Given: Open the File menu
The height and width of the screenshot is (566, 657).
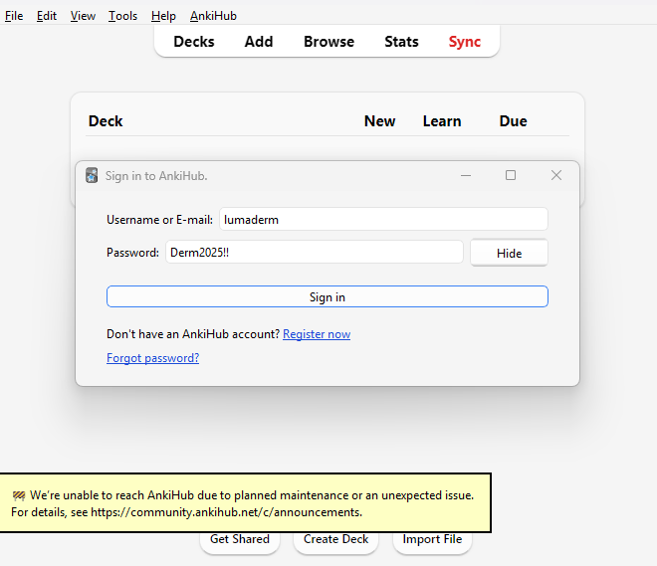Looking at the screenshot, I should [x=14, y=16].
